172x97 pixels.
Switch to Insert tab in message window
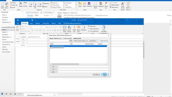31,23
